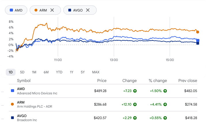Image resolution: width=206 pixels, height=128 pixels.
Task: Click the blue AMD endpoint marker on chart
Action: click(198, 40)
